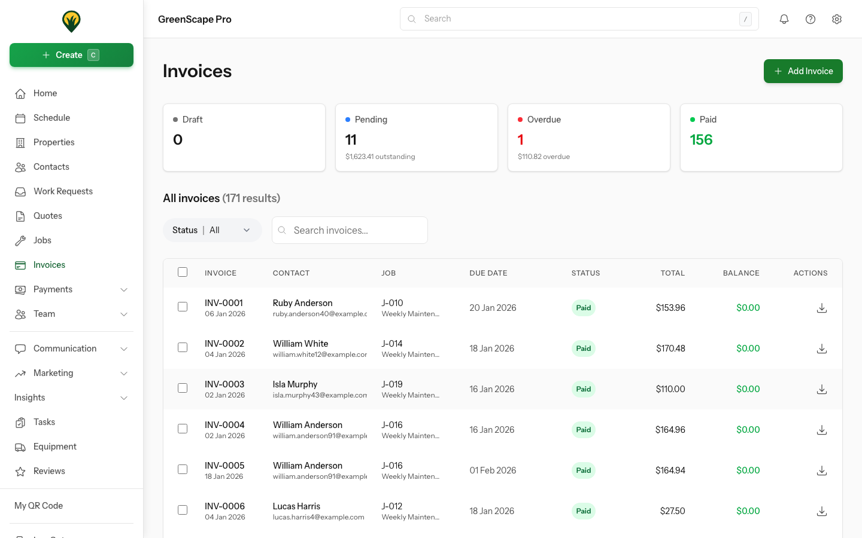The image size is (862, 538).
Task: Open the Invoices sidebar item
Action: pos(48,264)
